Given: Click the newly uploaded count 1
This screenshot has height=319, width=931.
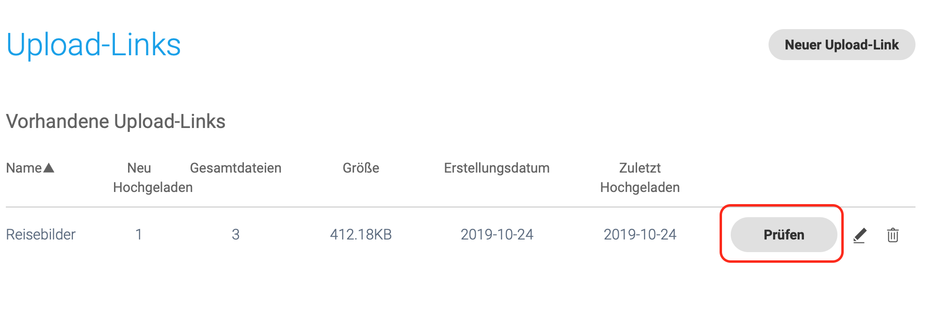Looking at the screenshot, I should [139, 235].
